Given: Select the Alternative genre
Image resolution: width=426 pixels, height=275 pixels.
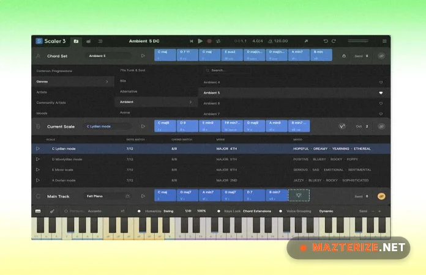Looking at the screenshot, I should pos(129,92).
